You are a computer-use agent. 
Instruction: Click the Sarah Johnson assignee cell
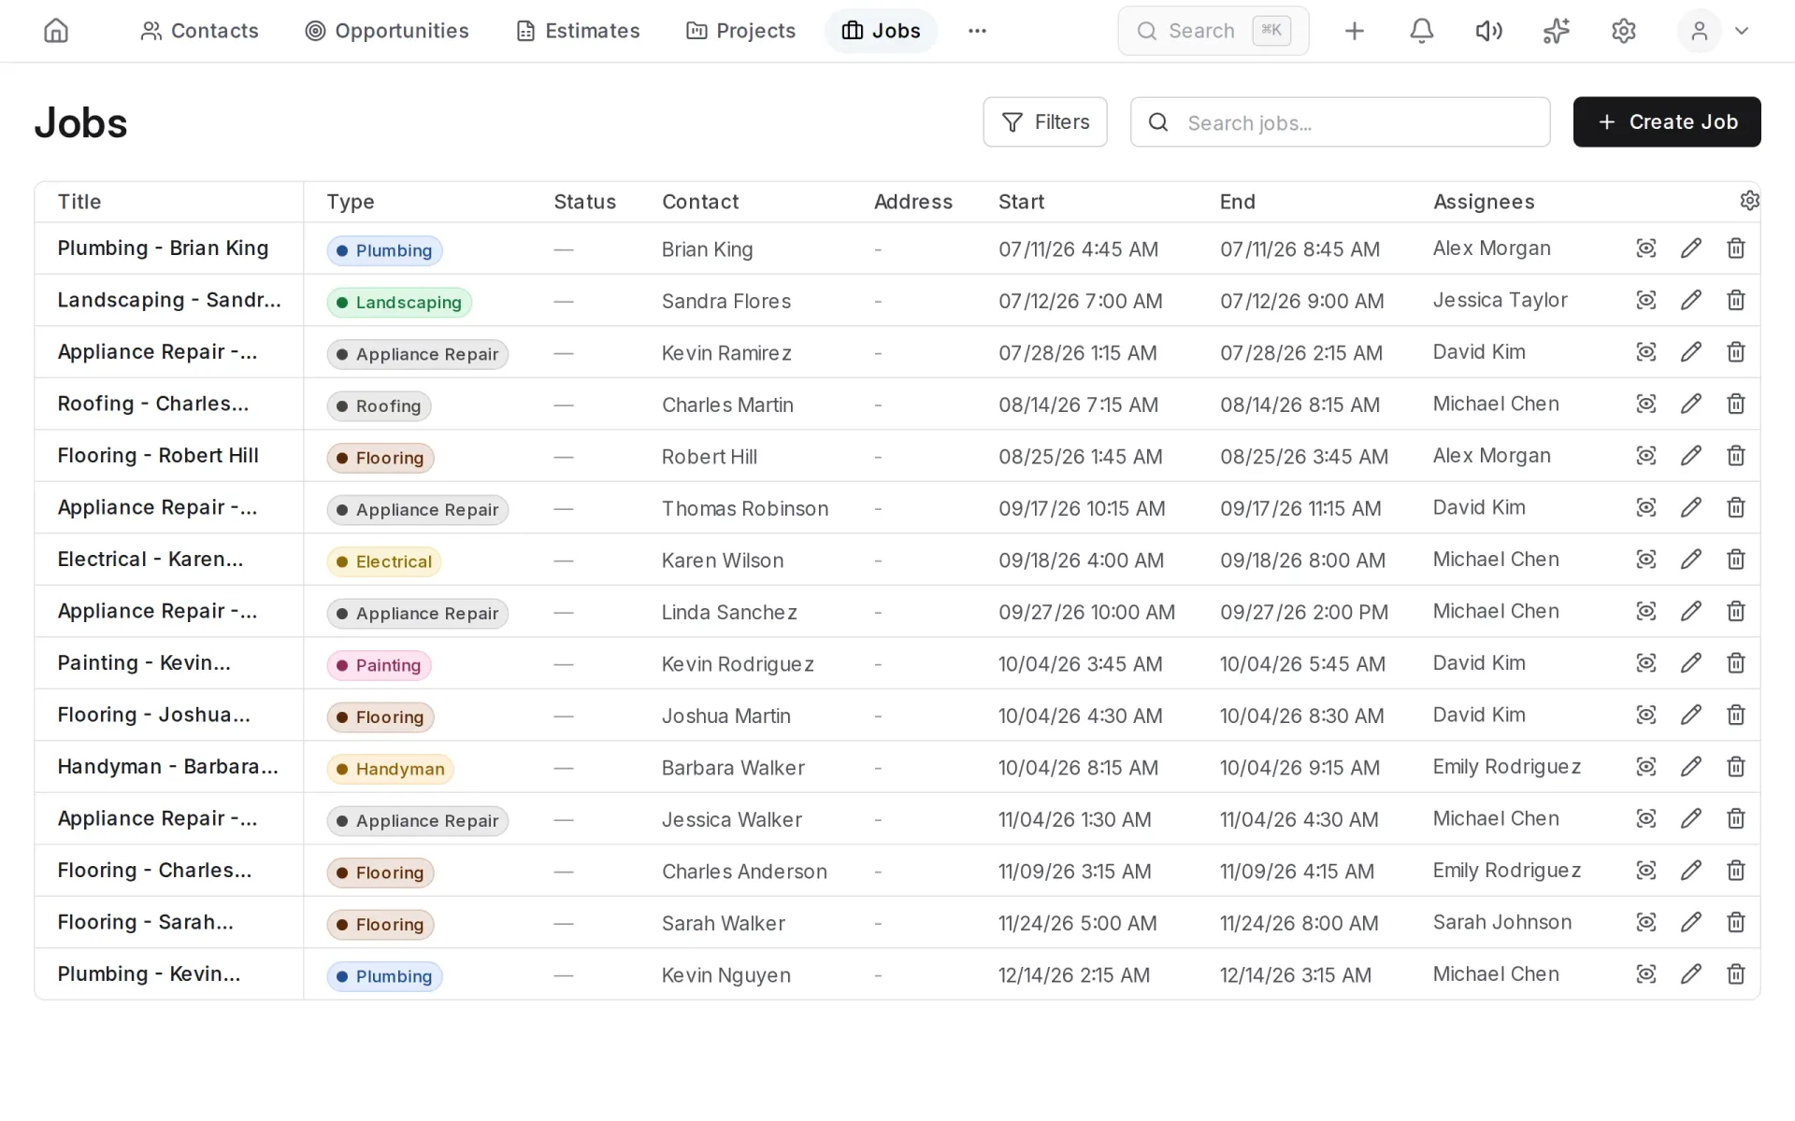pos(1501,922)
